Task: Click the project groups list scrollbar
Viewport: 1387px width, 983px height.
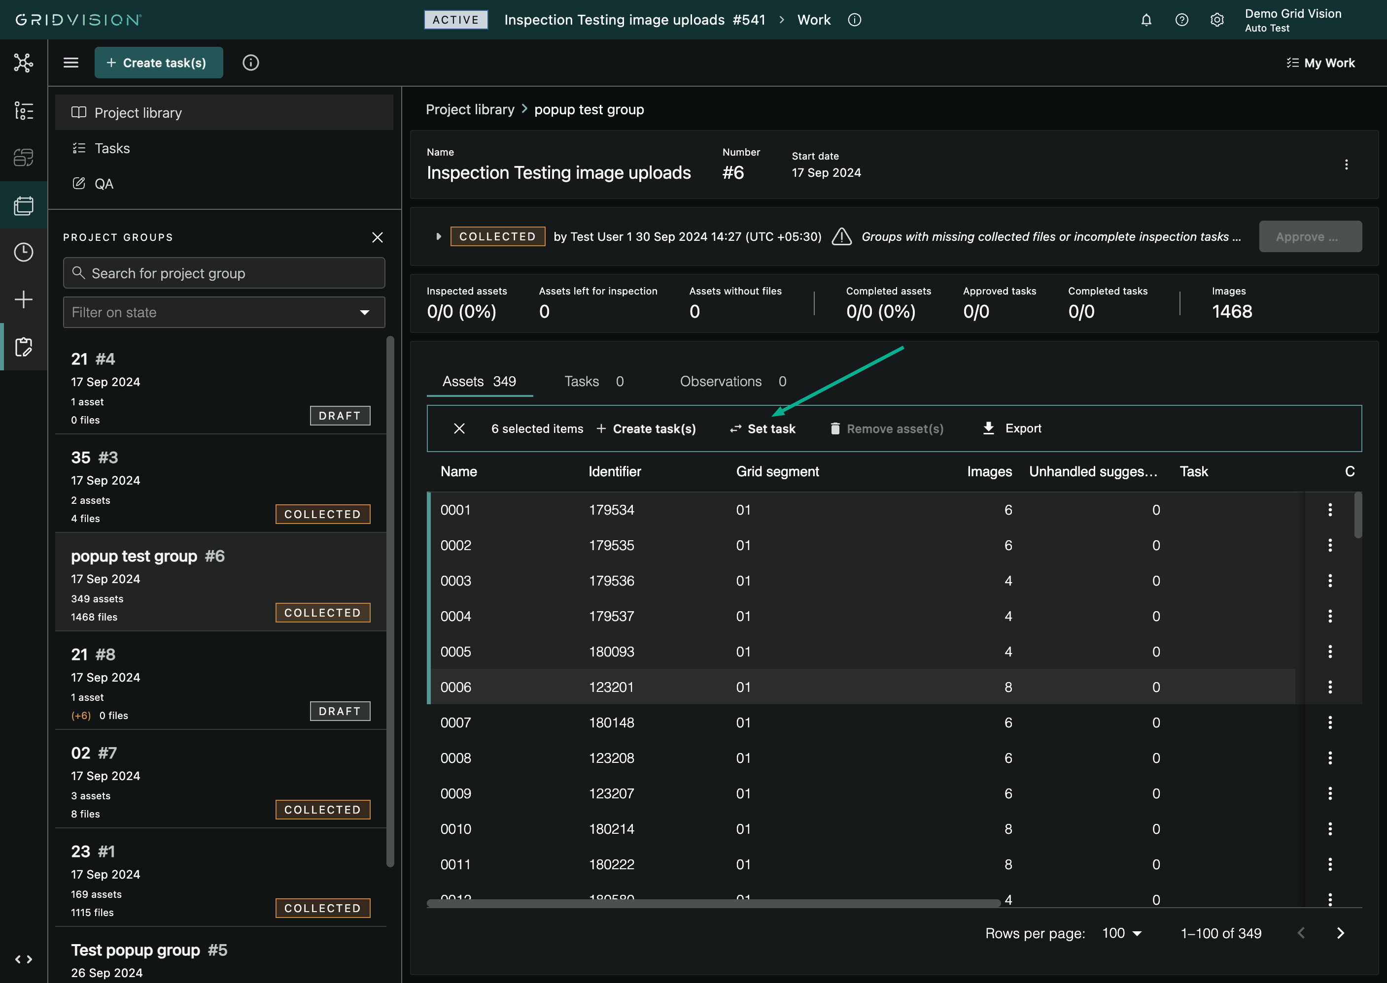Action: click(x=390, y=602)
